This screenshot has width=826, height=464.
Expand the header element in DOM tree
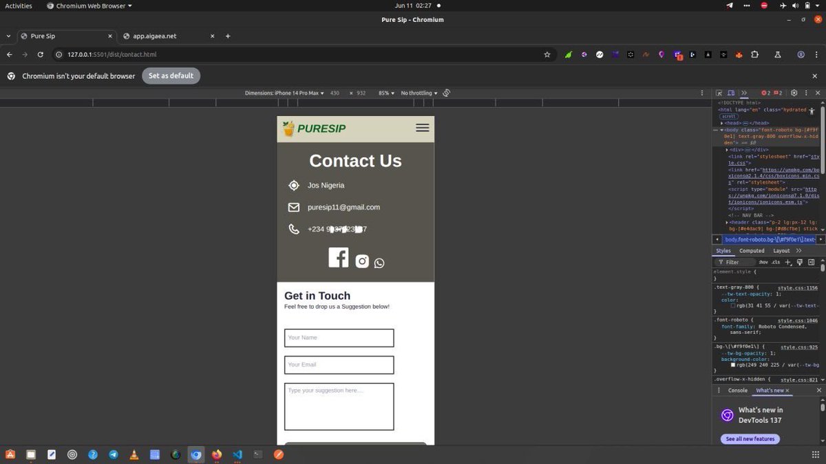[727, 222]
